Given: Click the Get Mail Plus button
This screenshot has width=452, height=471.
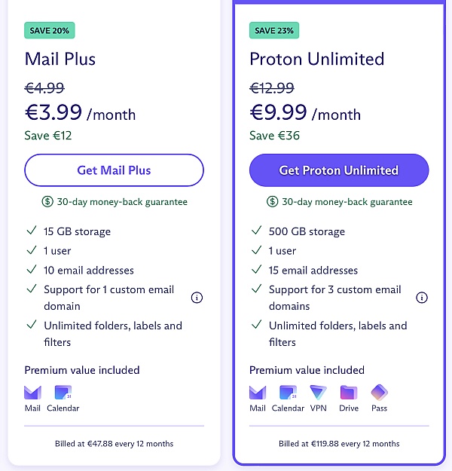Looking at the screenshot, I should pos(114,170).
